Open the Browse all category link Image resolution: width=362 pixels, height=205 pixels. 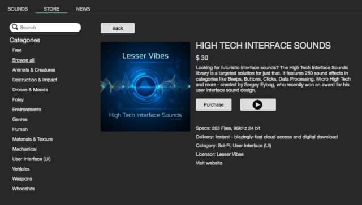23,60
